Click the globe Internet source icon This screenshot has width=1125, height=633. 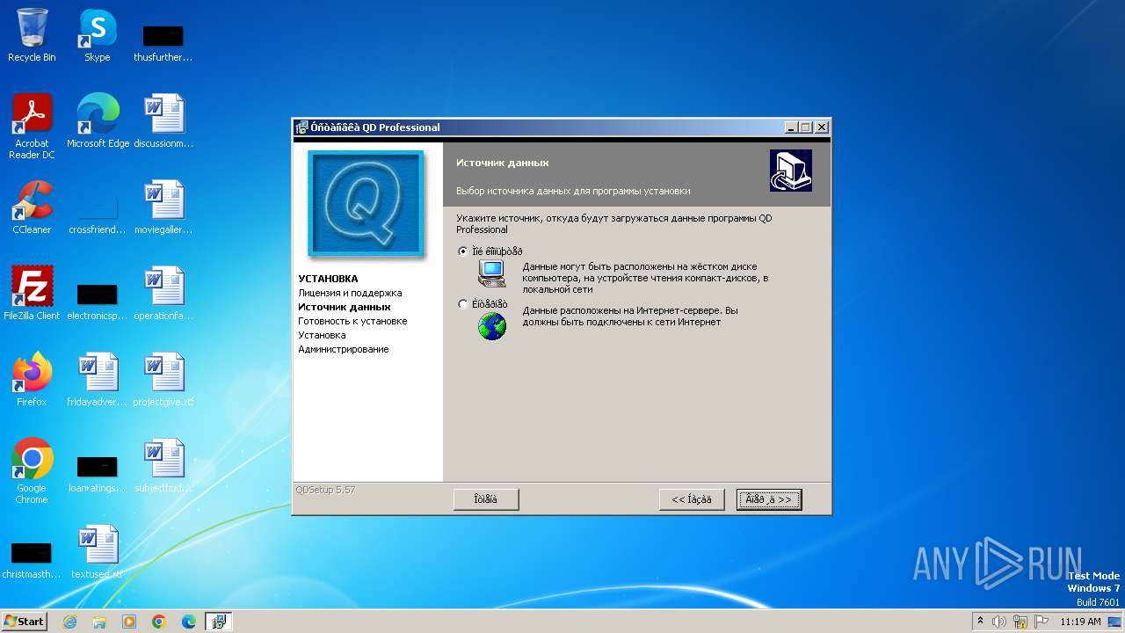pyautogui.click(x=492, y=326)
